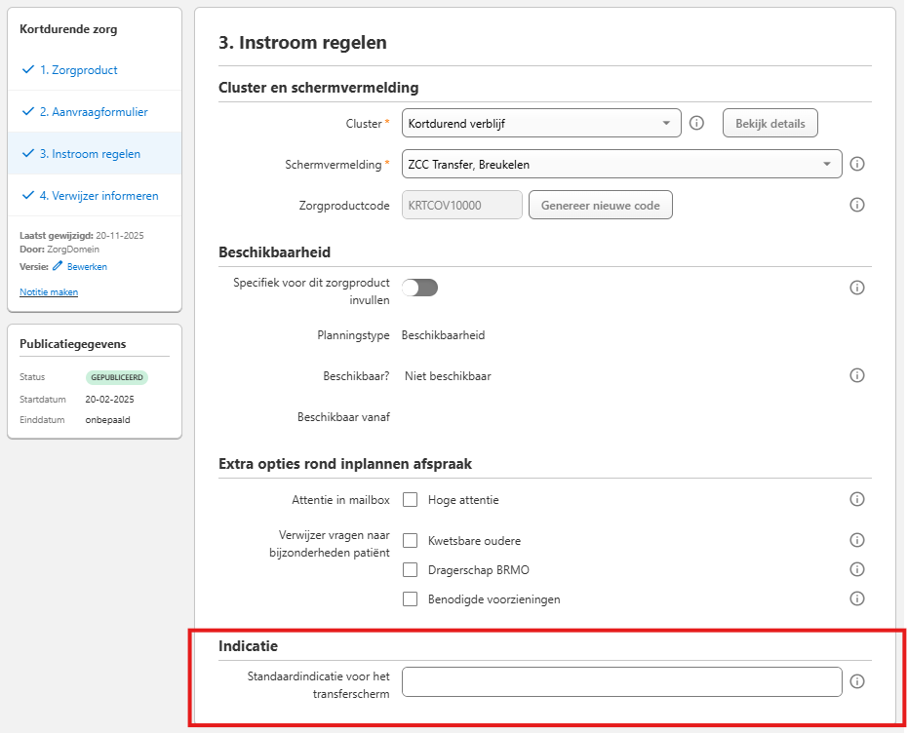Open info icon for Zorgproductcode row
Viewport: 907px width, 733px height.
tap(856, 205)
